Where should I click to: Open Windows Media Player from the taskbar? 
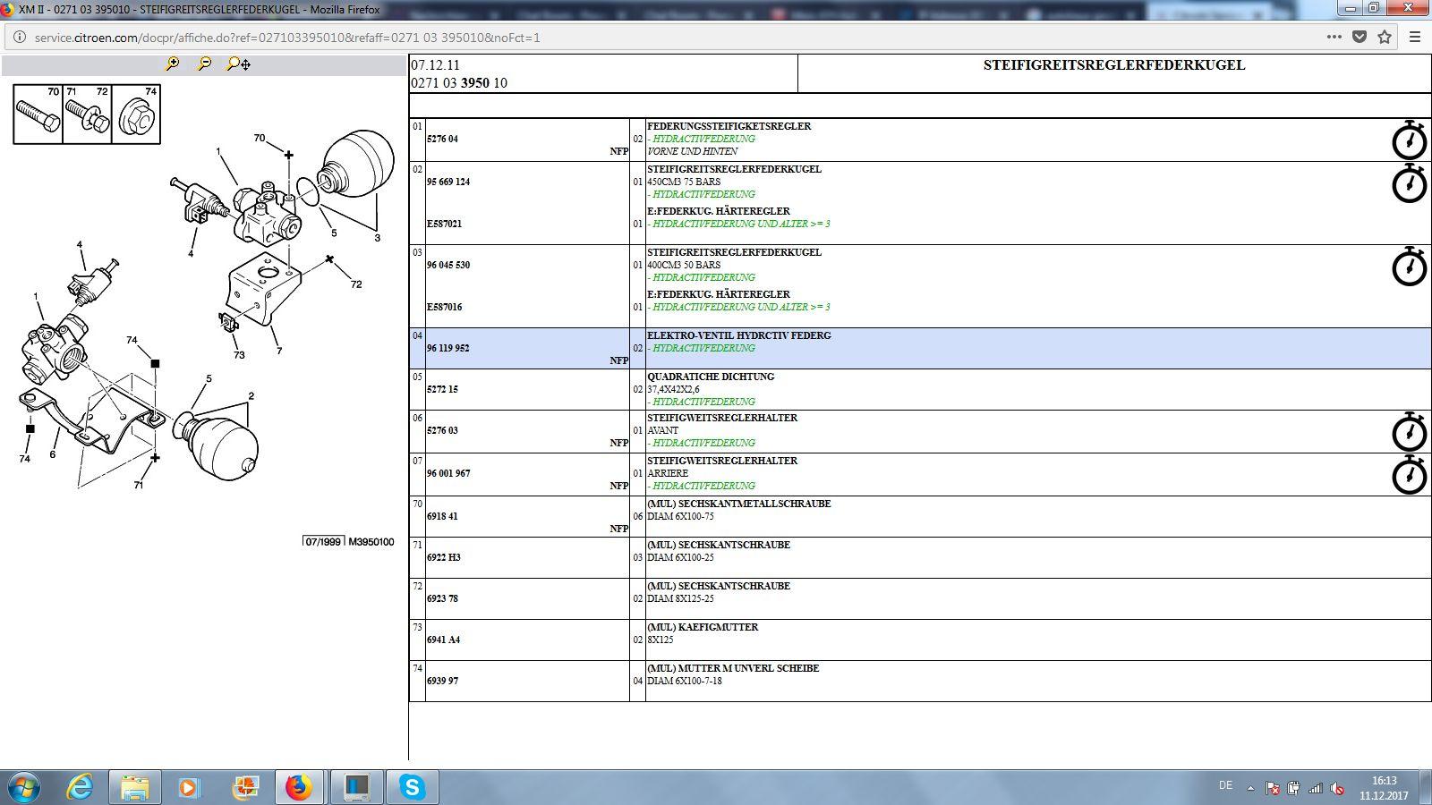tap(189, 787)
